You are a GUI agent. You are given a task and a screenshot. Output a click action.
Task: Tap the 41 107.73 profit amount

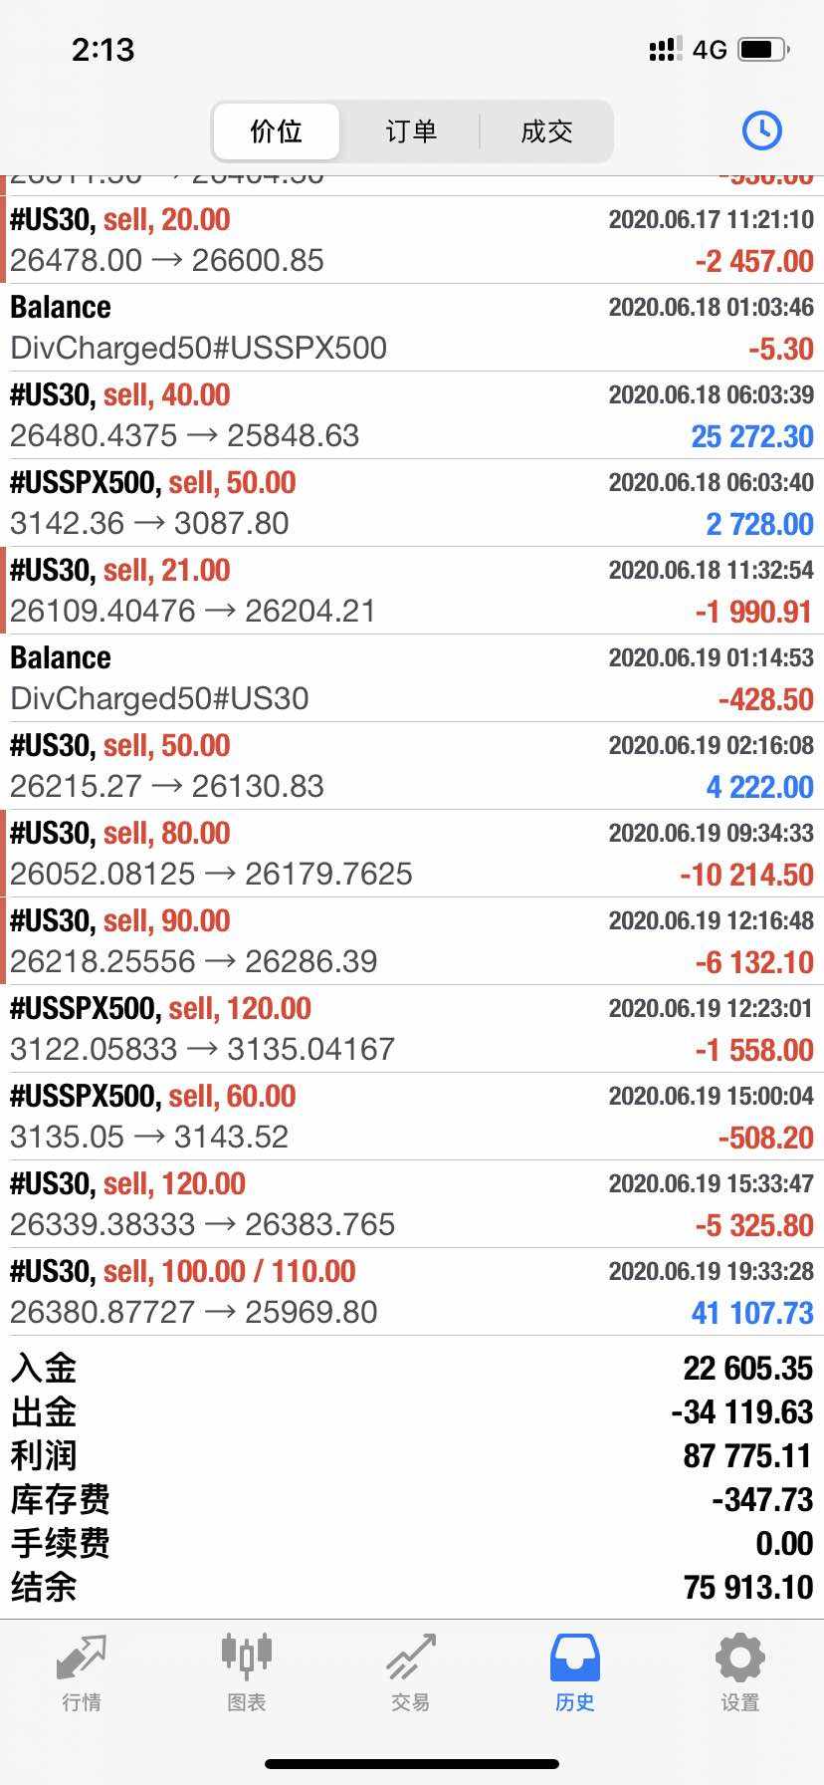(752, 1313)
